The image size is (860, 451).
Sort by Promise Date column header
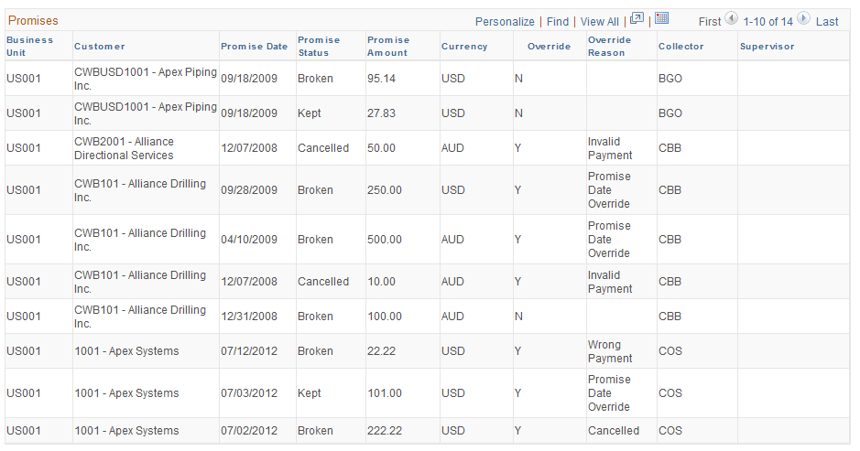point(254,47)
